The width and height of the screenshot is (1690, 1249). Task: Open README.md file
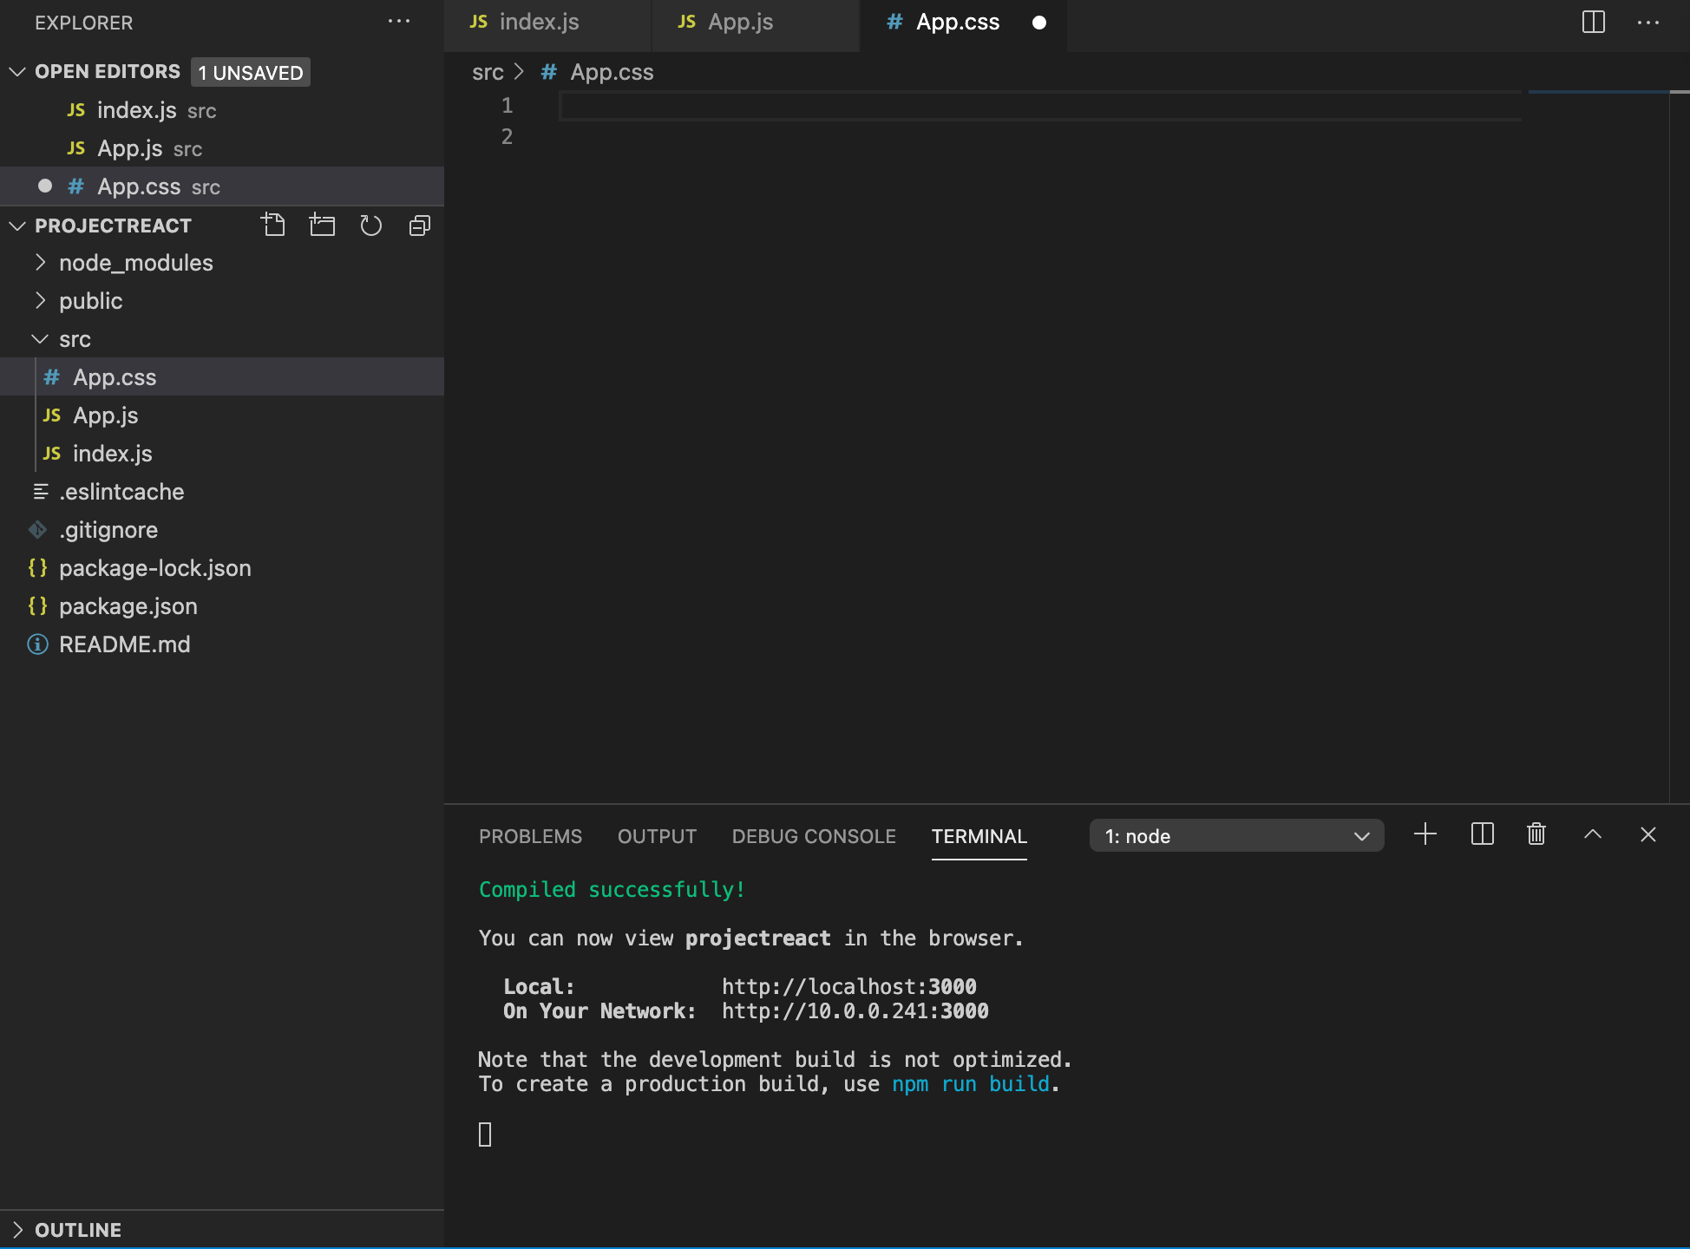[222, 644]
